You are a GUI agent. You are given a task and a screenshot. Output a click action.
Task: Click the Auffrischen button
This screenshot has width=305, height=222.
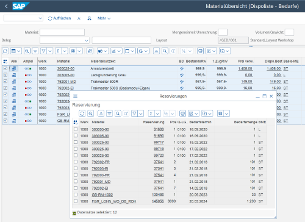coord(59,18)
